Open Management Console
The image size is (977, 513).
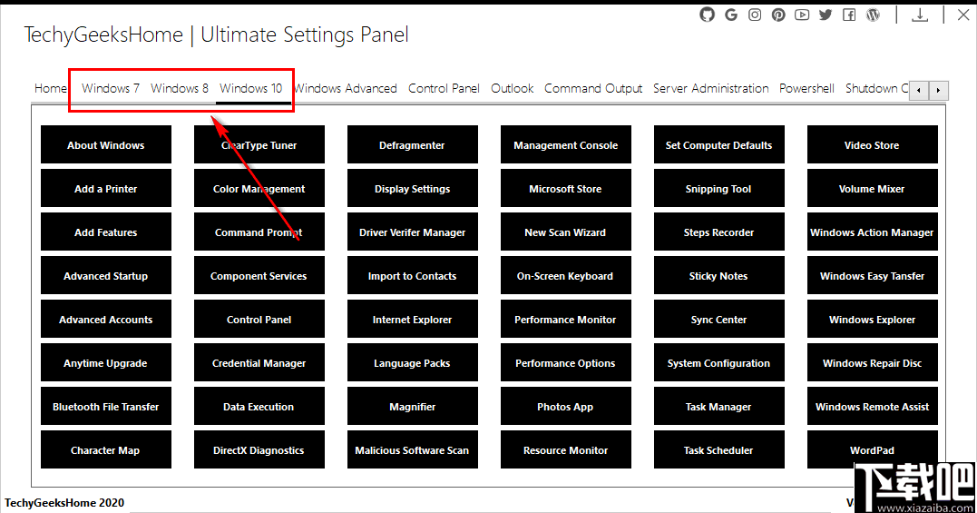[566, 144]
